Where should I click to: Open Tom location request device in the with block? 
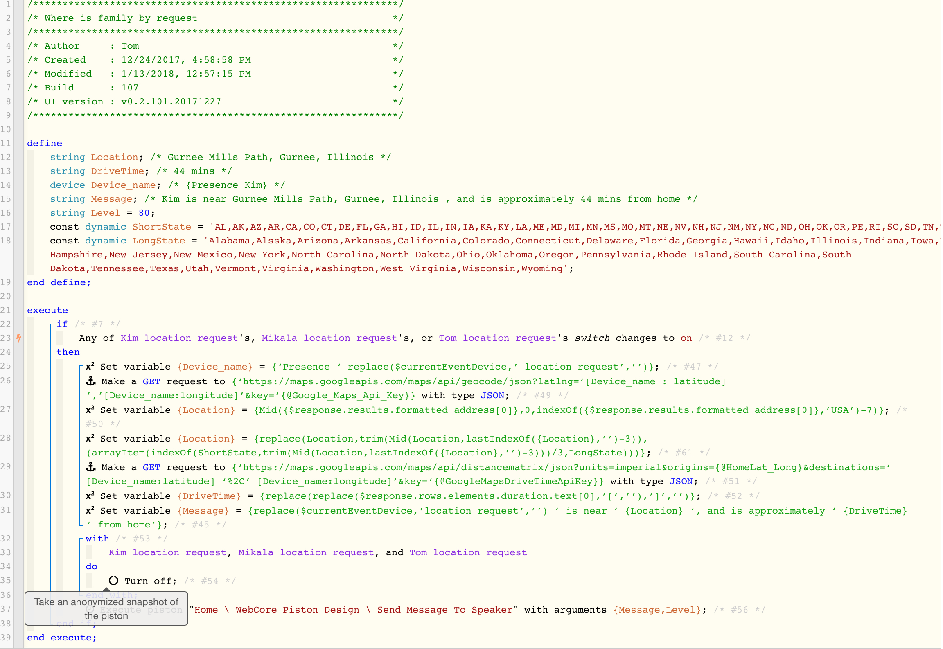(x=468, y=552)
